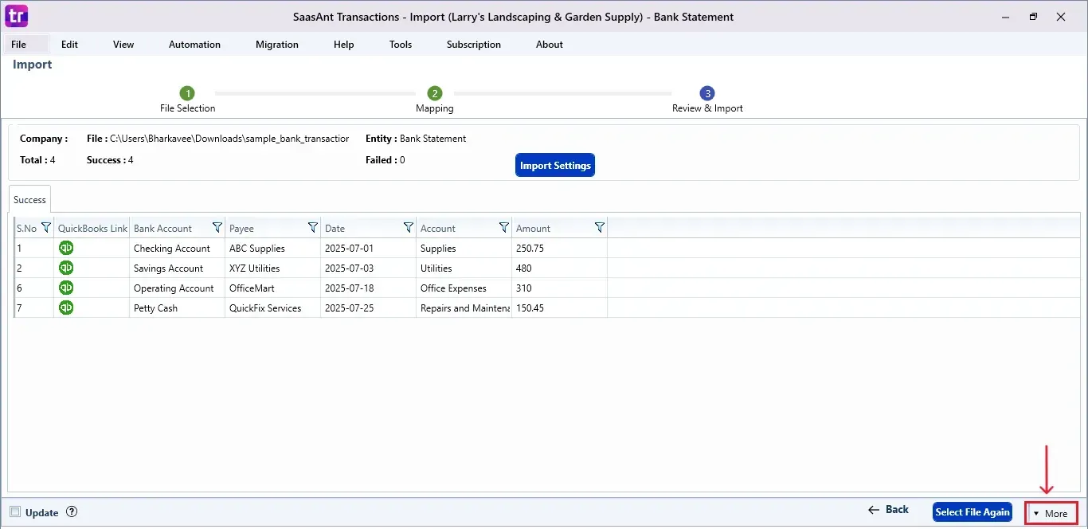Enable the Update checkbox
Image resolution: width=1088 pixels, height=529 pixels.
15,512
